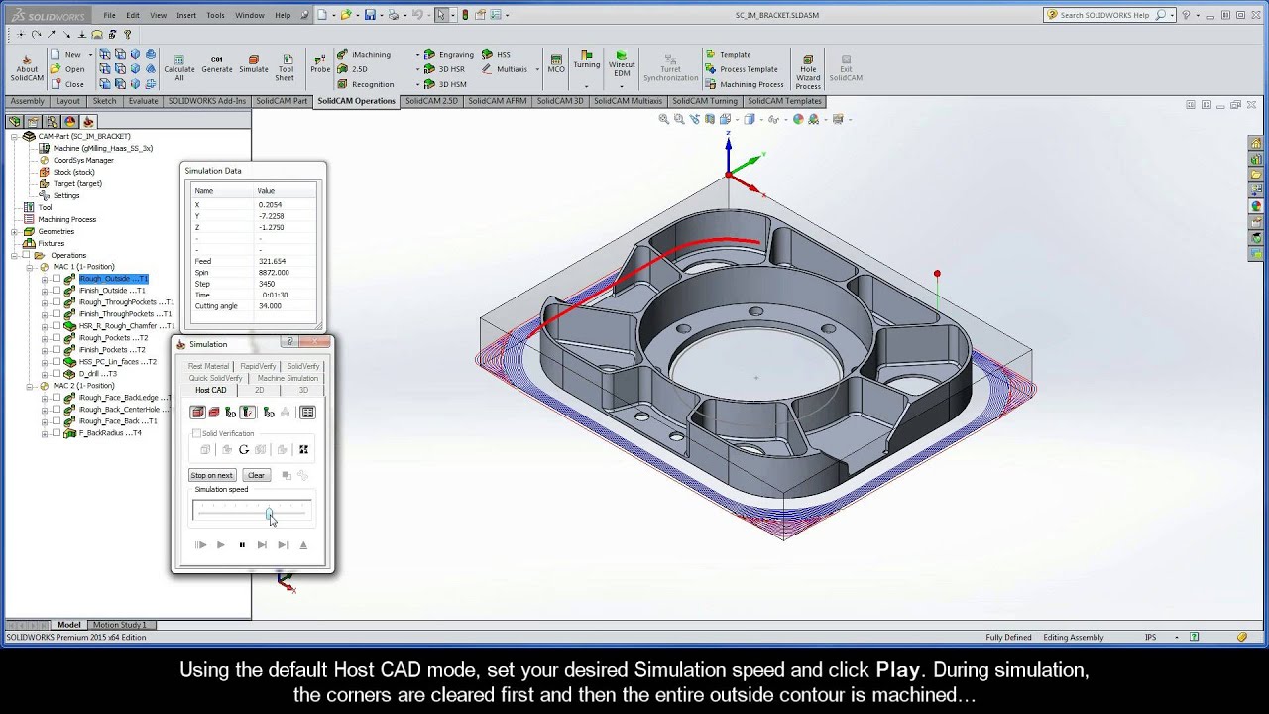Screen dimensions: 1269x714
Task: Choose Wirecut EDM
Action: pyautogui.click(x=622, y=63)
